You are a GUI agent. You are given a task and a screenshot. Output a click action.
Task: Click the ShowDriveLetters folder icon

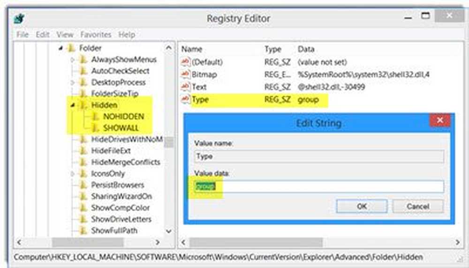pyautogui.click(x=83, y=219)
